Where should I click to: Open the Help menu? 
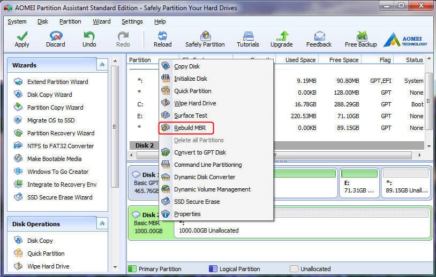[x=160, y=21]
